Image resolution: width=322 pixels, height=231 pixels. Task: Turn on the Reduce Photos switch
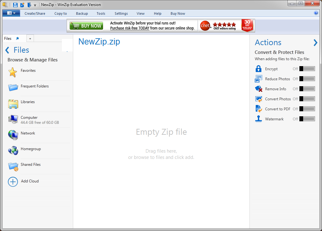[307, 79]
